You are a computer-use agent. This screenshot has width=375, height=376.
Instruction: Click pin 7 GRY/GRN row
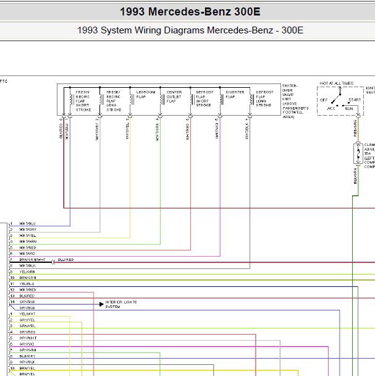click(23, 350)
